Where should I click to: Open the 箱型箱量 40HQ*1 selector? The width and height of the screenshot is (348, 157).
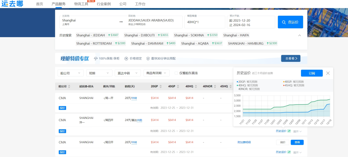click(205, 22)
